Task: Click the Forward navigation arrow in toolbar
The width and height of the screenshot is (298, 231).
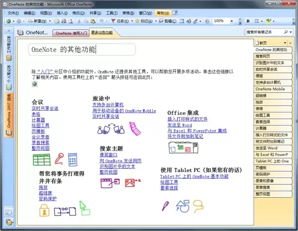Action: point(19,21)
